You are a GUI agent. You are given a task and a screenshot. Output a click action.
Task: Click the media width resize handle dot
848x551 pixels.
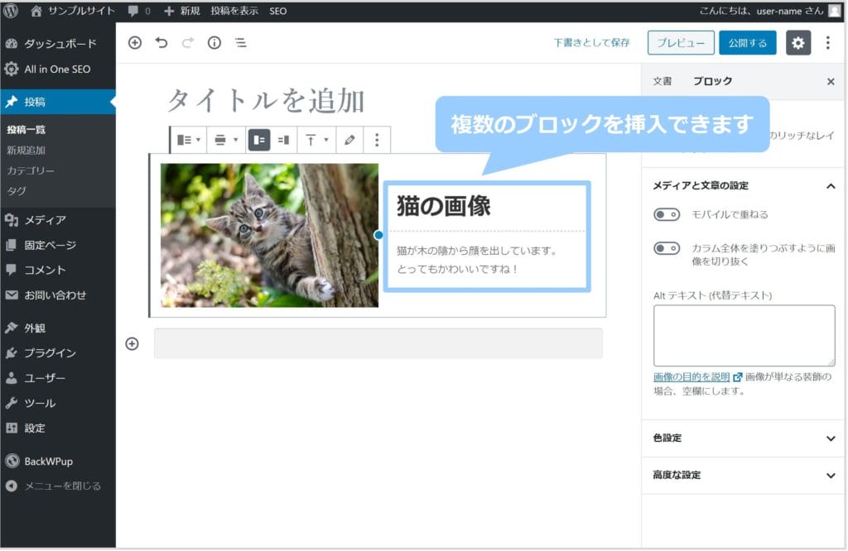coord(378,235)
